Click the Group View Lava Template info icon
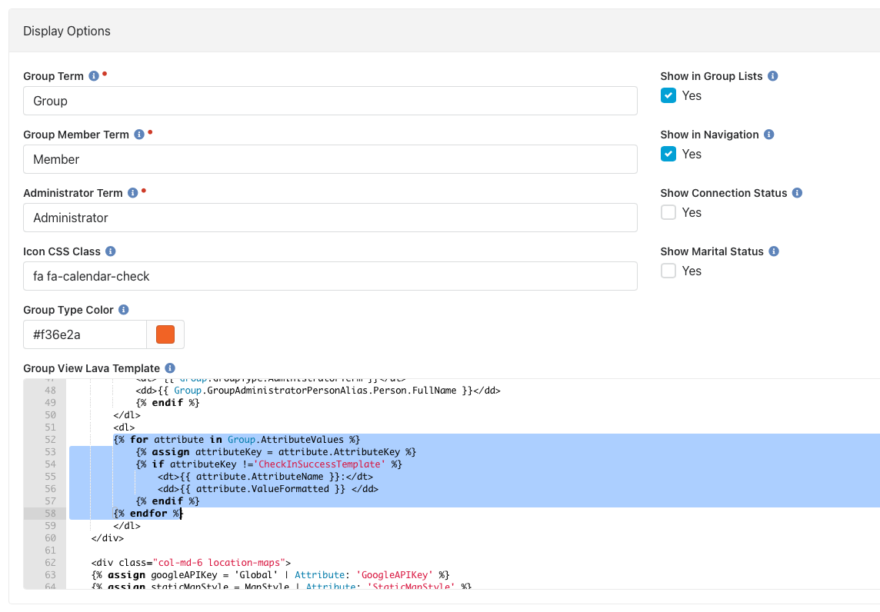 (168, 368)
